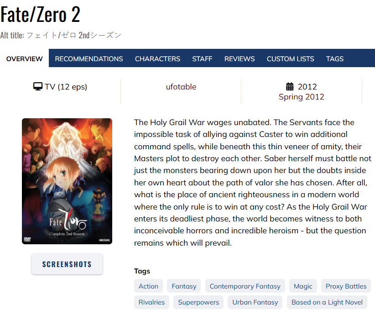The height and width of the screenshot is (310, 375).
Task: Choose the Contemporary Fantasy tag
Action: coord(245,286)
